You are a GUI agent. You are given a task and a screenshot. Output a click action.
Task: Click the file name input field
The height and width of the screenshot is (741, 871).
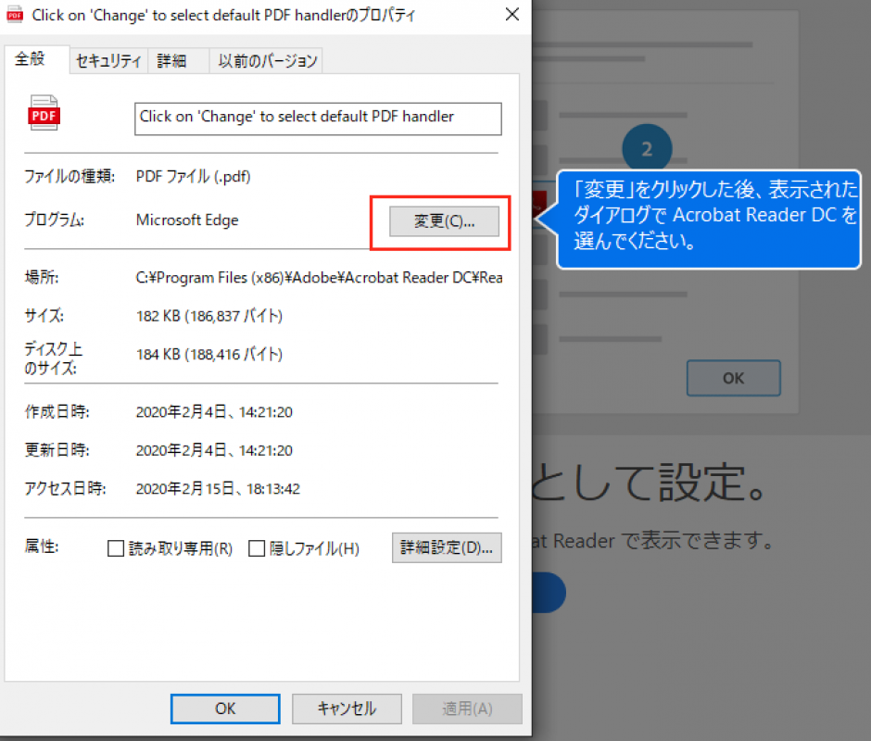(318, 119)
